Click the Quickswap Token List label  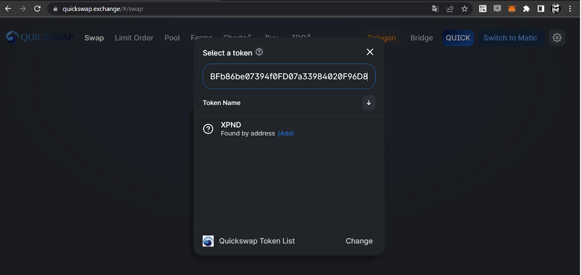257,241
